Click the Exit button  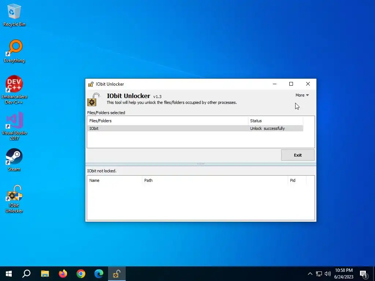(298, 155)
